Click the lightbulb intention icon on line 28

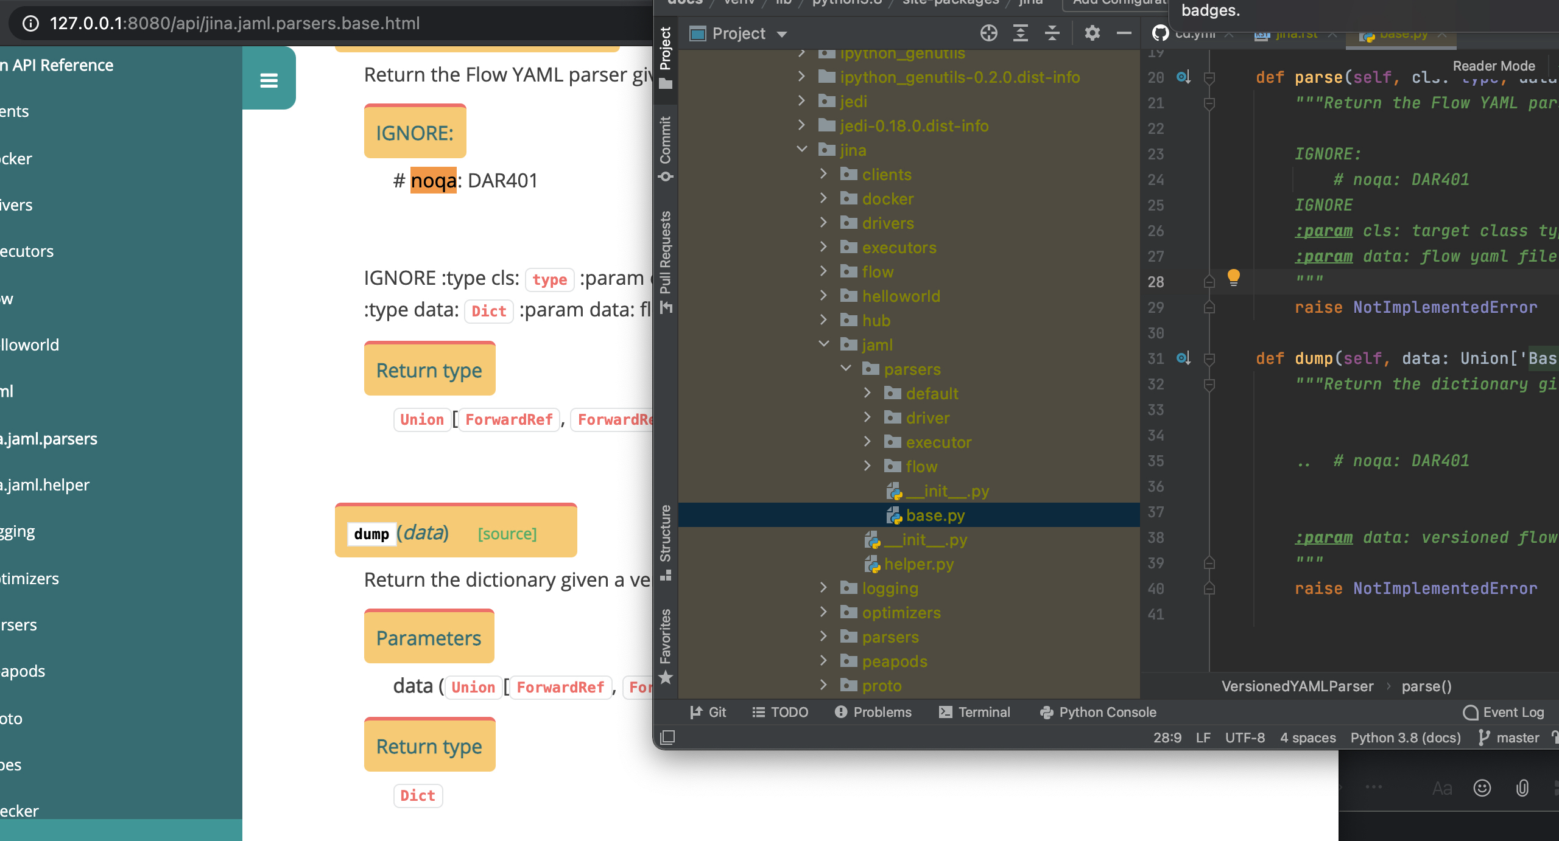1234,279
